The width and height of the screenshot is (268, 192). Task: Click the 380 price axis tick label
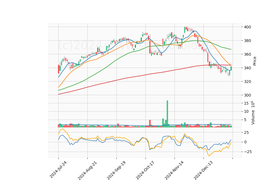[x=248, y=41]
